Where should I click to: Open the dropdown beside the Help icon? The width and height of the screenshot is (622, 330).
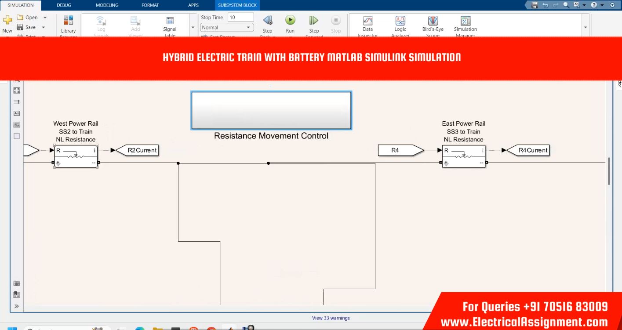tap(601, 5)
